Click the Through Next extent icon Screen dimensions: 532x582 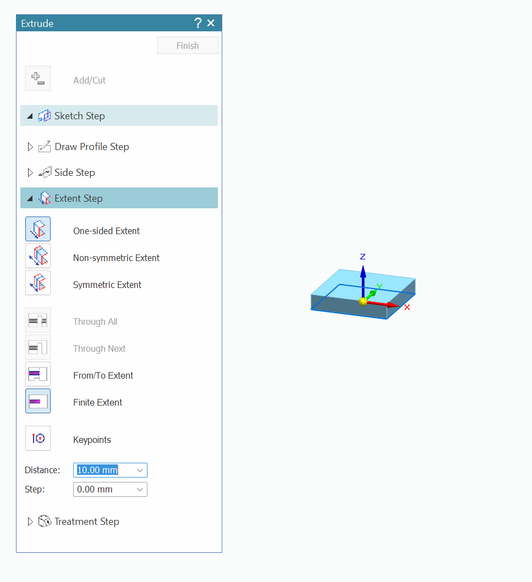(38, 347)
